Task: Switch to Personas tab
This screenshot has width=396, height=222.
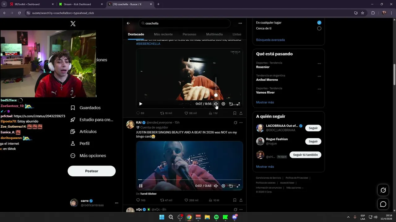Action: coord(189,34)
